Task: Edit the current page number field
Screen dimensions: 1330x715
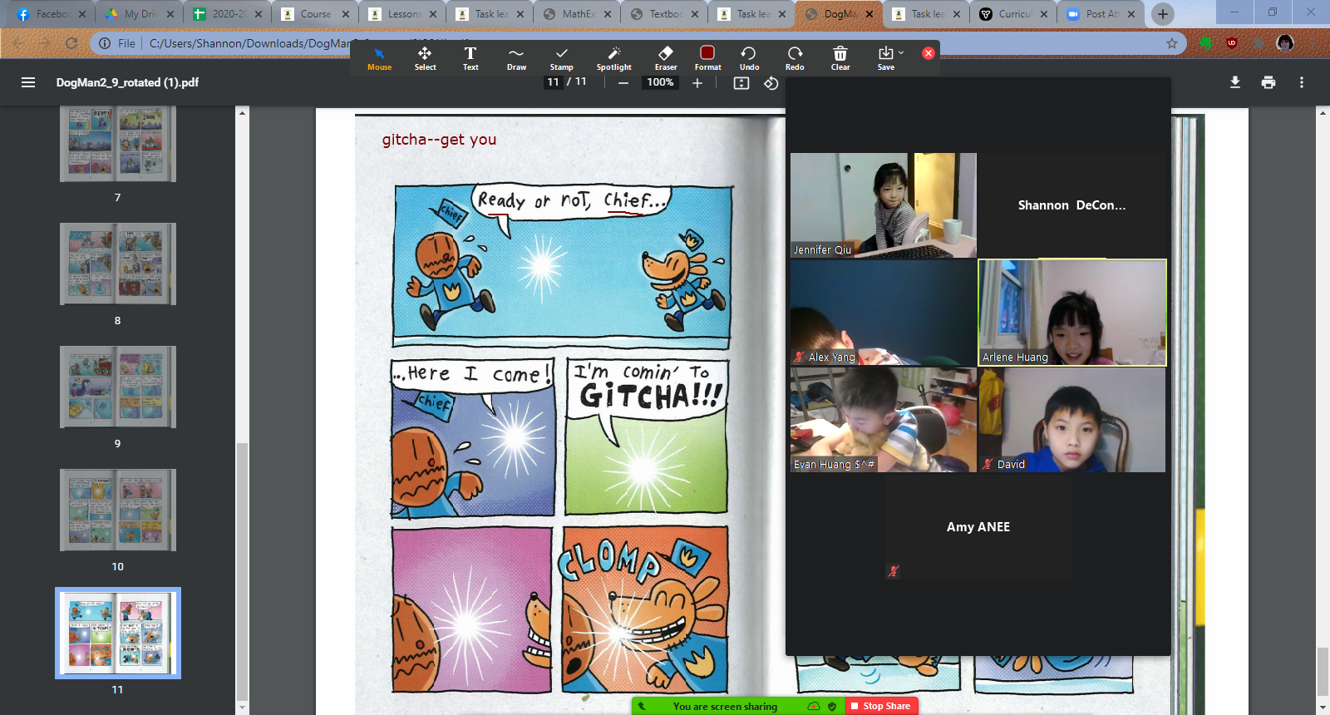Action: [x=554, y=82]
